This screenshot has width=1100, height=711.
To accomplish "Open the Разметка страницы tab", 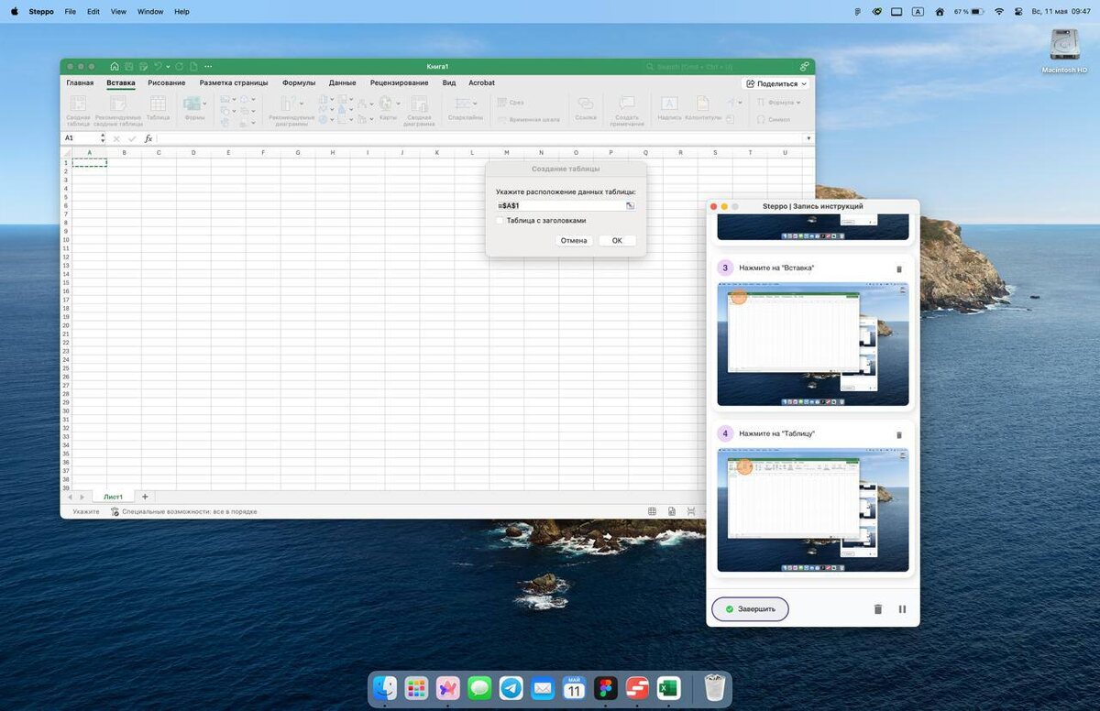I will [234, 83].
